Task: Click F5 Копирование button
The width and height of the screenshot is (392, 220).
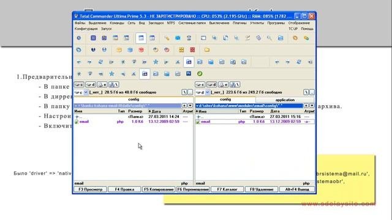Action: [x=159, y=189]
